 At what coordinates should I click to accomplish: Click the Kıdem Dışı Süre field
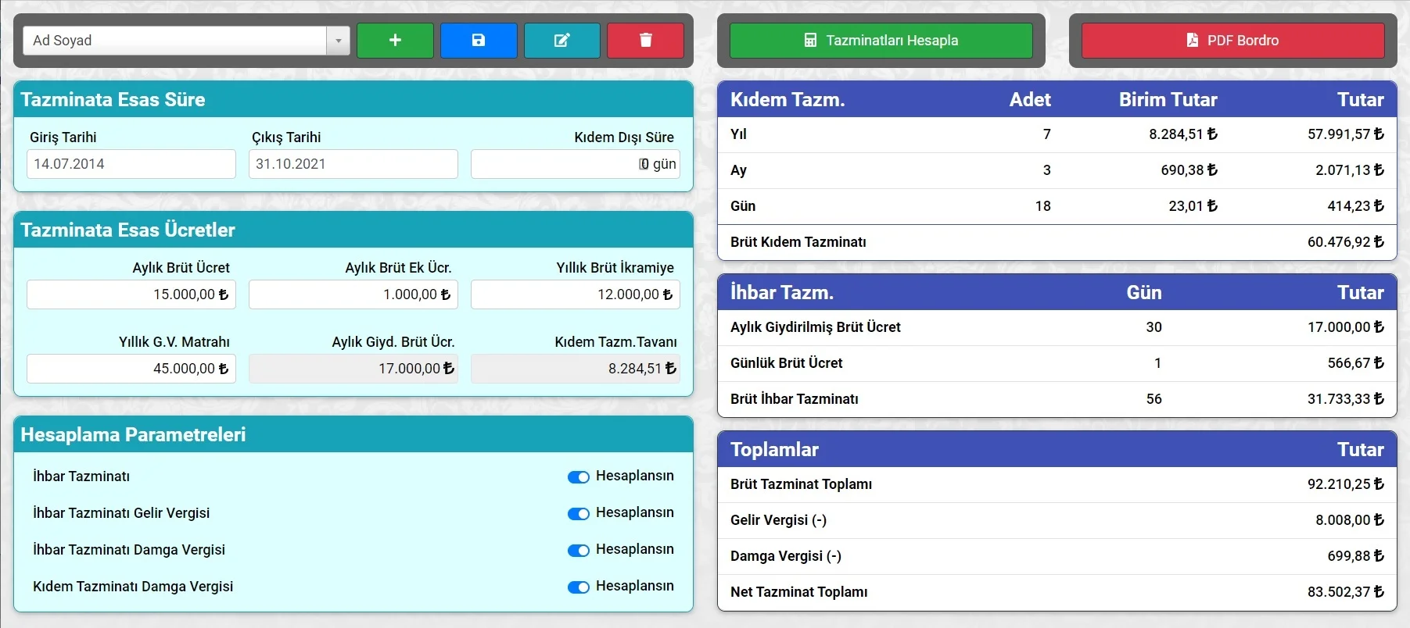tap(576, 164)
